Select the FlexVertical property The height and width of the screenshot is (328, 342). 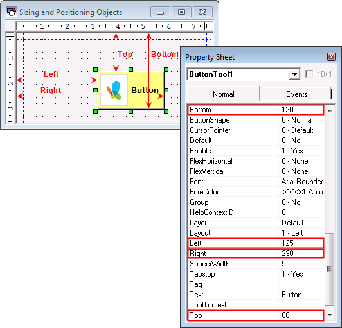pyautogui.click(x=207, y=171)
